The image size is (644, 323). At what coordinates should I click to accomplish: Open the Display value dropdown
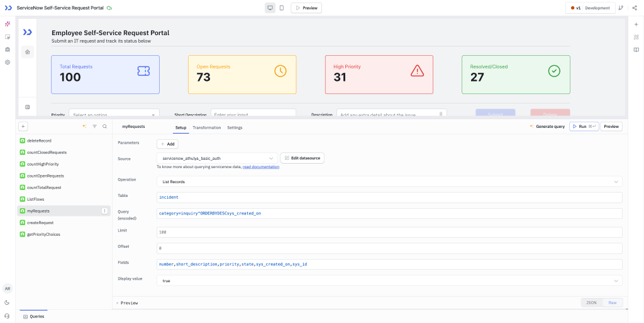coord(389,280)
